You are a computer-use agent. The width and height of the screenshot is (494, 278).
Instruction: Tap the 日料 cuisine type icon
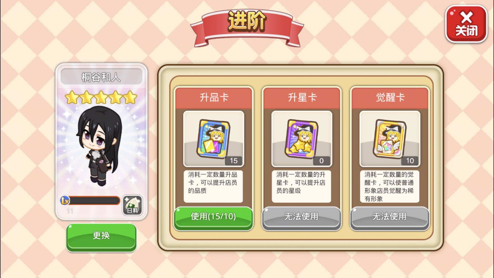132,205
